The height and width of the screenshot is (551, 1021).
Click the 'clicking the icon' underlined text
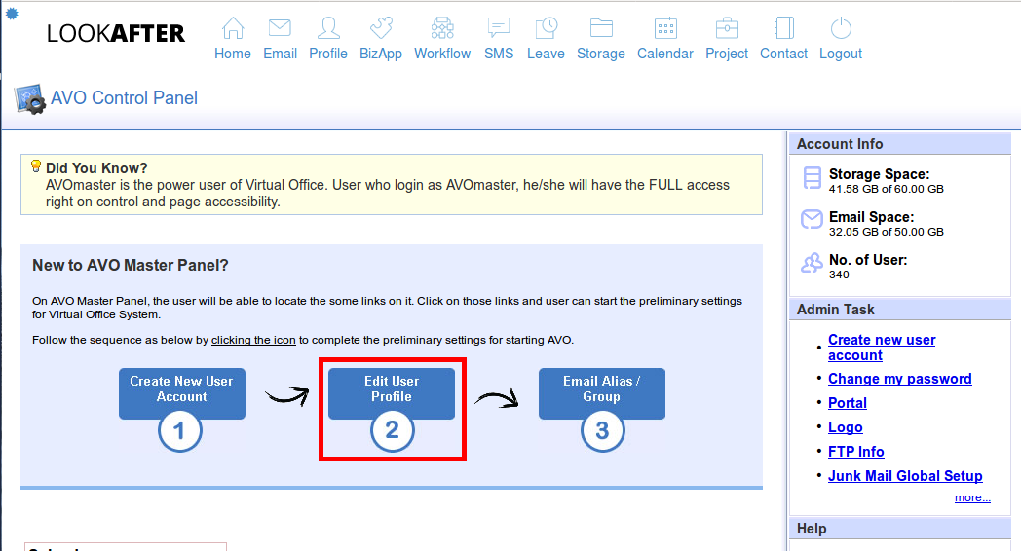click(253, 340)
